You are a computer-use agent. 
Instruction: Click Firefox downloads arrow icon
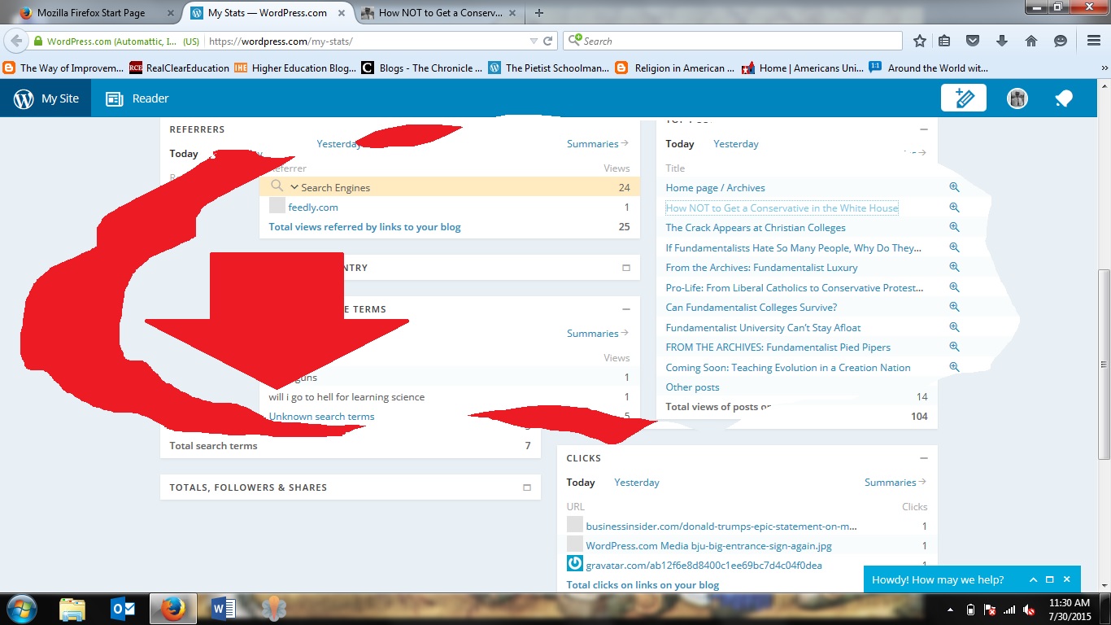click(1002, 41)
